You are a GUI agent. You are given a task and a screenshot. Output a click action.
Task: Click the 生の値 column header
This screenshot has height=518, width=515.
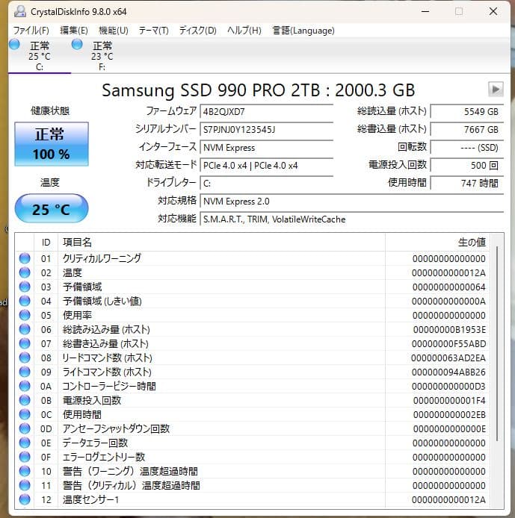(438, 243)
